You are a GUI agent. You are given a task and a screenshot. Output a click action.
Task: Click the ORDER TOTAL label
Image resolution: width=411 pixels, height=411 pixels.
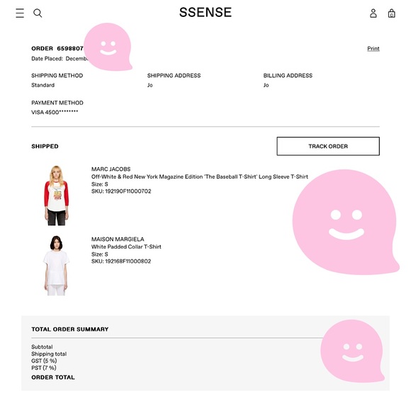coord(53,378)
